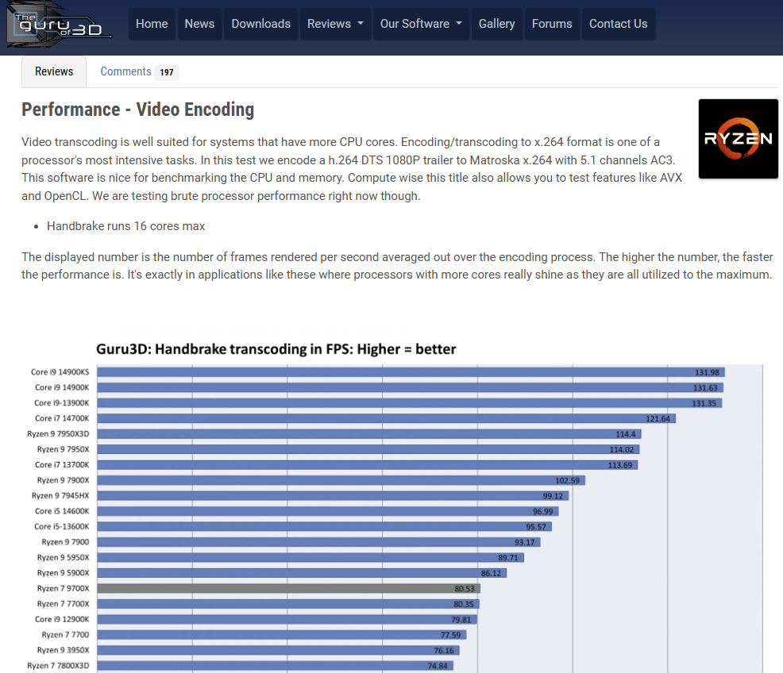Click the Ryzen 9 7900 label

[x=65, y=542]
